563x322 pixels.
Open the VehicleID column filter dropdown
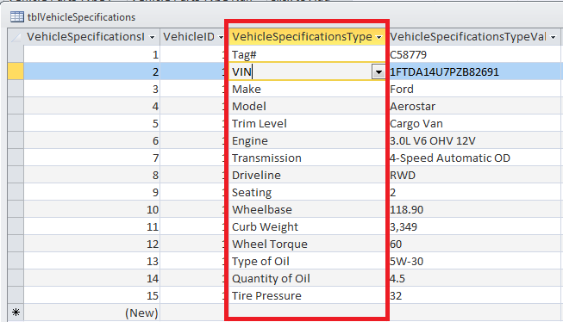pos(221,37)
